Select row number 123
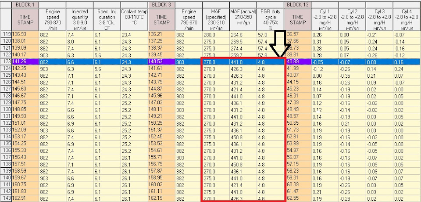Image resolution: width=421 pixels, height=202 pixels. point(6,62)
